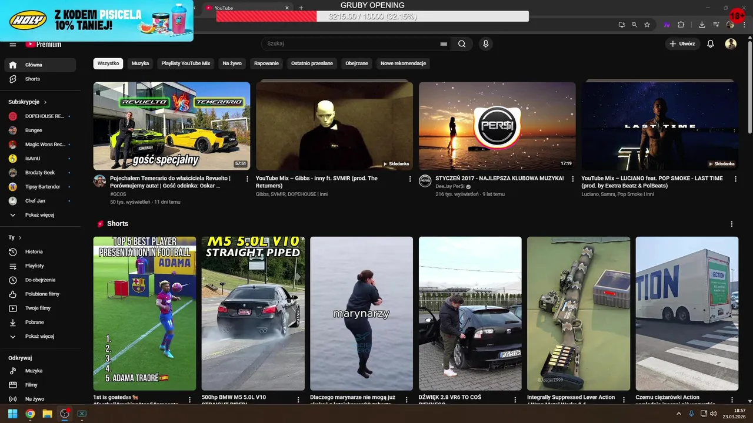
Task: Select the Nowe rekomendacje chip
Action: pyautogui.click(x=403, y=63)
